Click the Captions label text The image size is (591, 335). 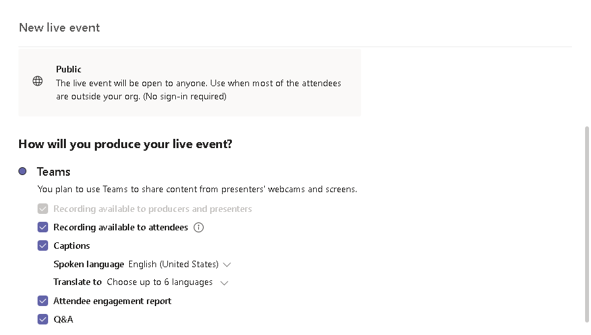72,246
